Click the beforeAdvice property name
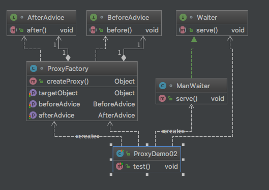This screenshot has height=190, width=269. [59, 104]
